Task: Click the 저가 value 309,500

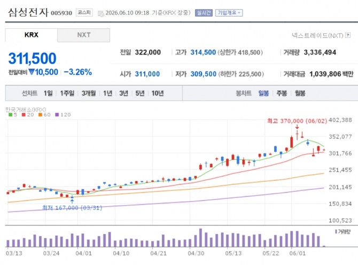Action: click(204, 74)
